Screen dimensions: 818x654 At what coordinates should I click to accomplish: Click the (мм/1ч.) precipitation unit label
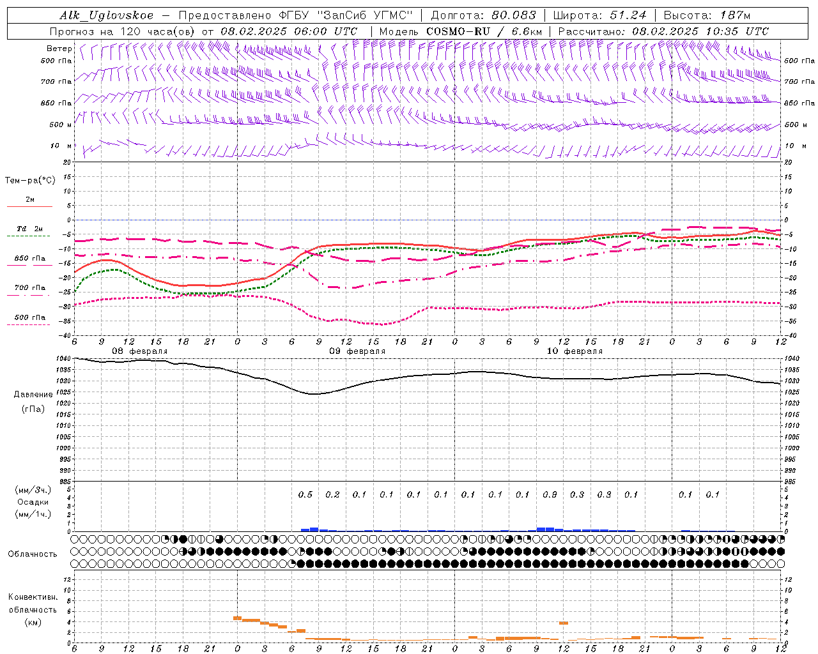[33, 514]
